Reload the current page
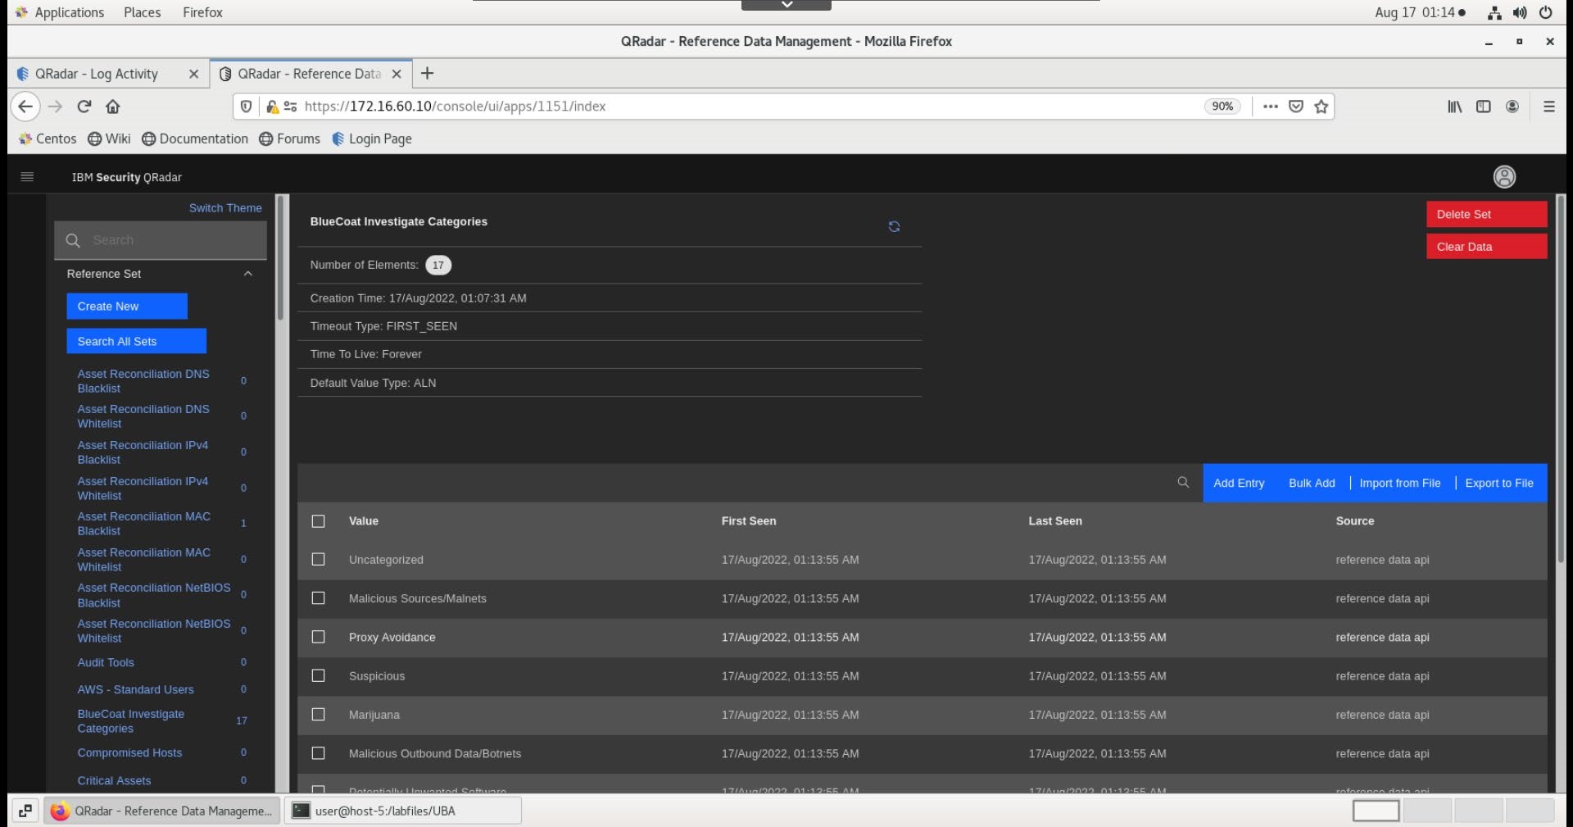This screenshot has height=827, width=1573. pos(84,107)
